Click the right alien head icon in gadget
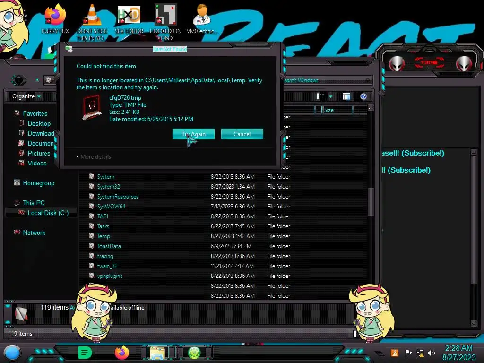Viewport: 484px width, 363px height. pos(464,64)
